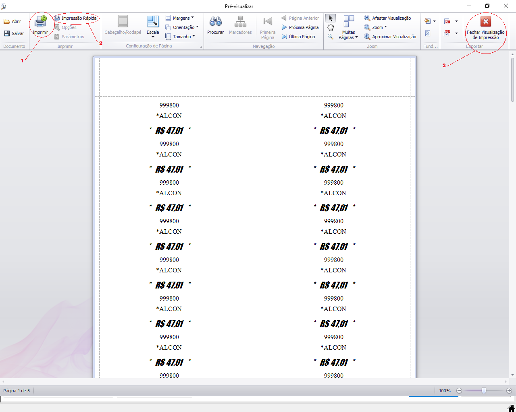Click Fechar Visualização de Impressão
This screenshot has width=516, height=412.
485,27
